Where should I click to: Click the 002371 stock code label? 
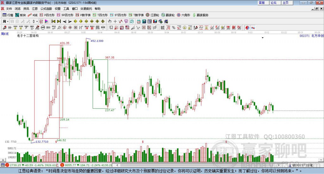(x=305, y=36)
